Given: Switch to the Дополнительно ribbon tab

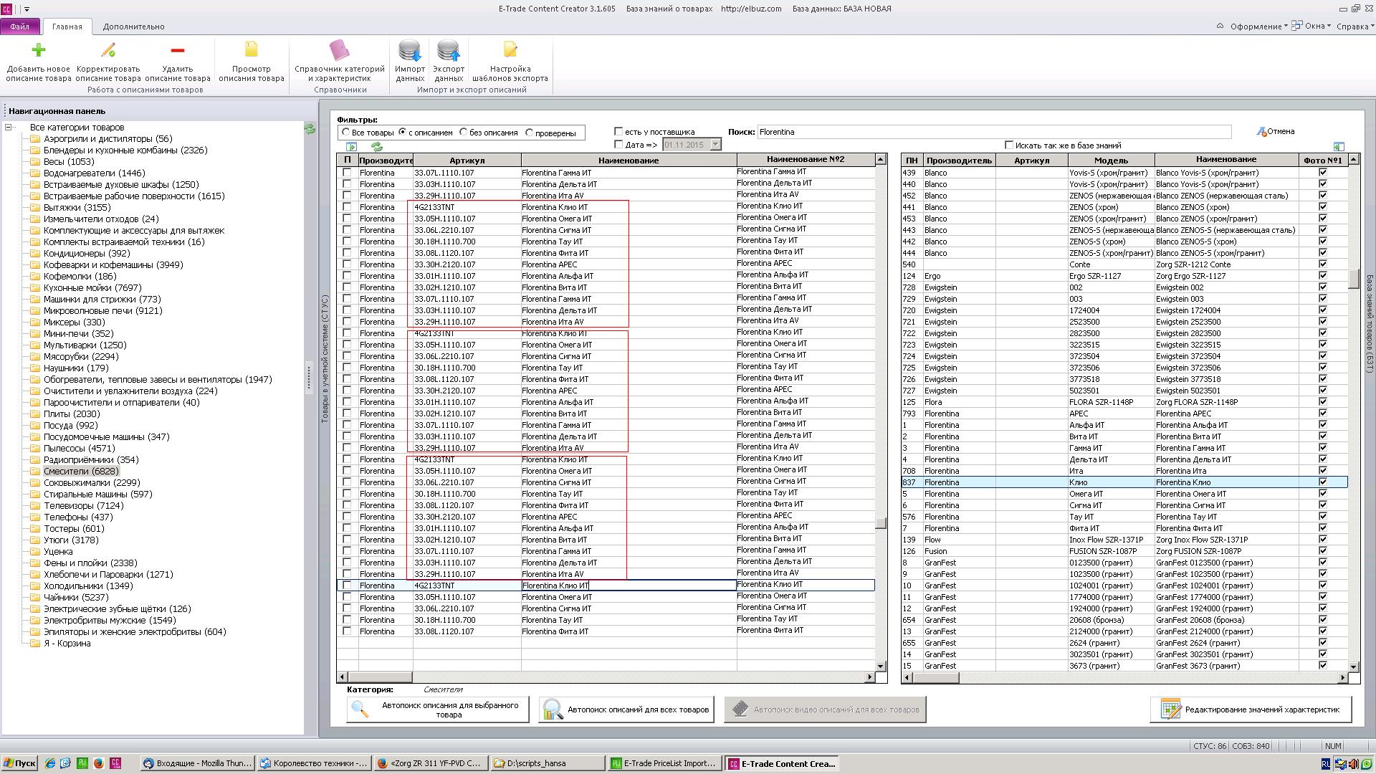Looking at the screenshot, I should [x=133, y=27].
